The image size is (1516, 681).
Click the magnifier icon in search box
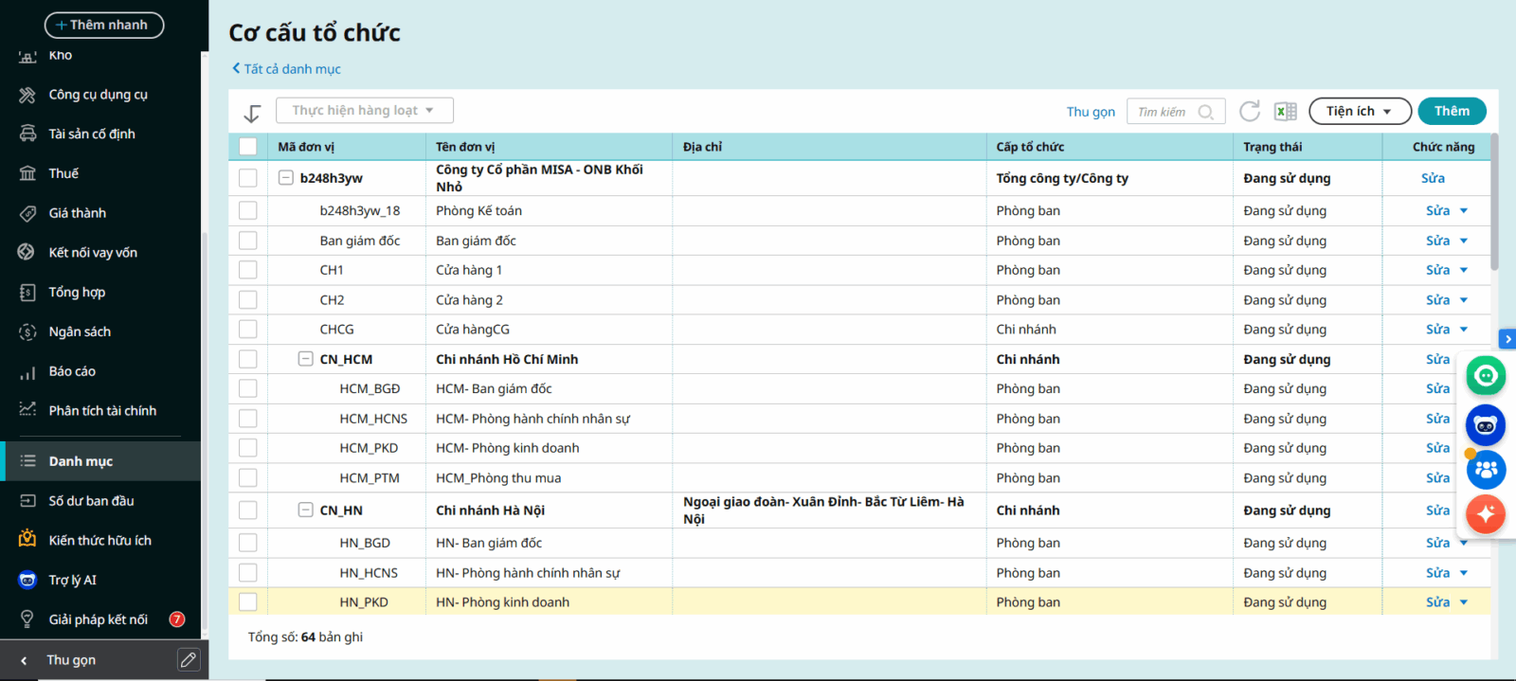(x=1206, y=112)
